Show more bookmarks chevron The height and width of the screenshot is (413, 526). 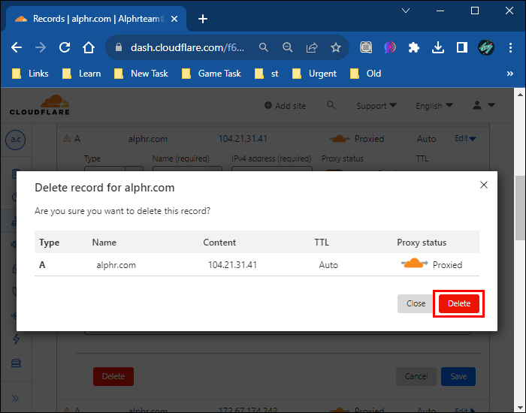pos(510,74)
